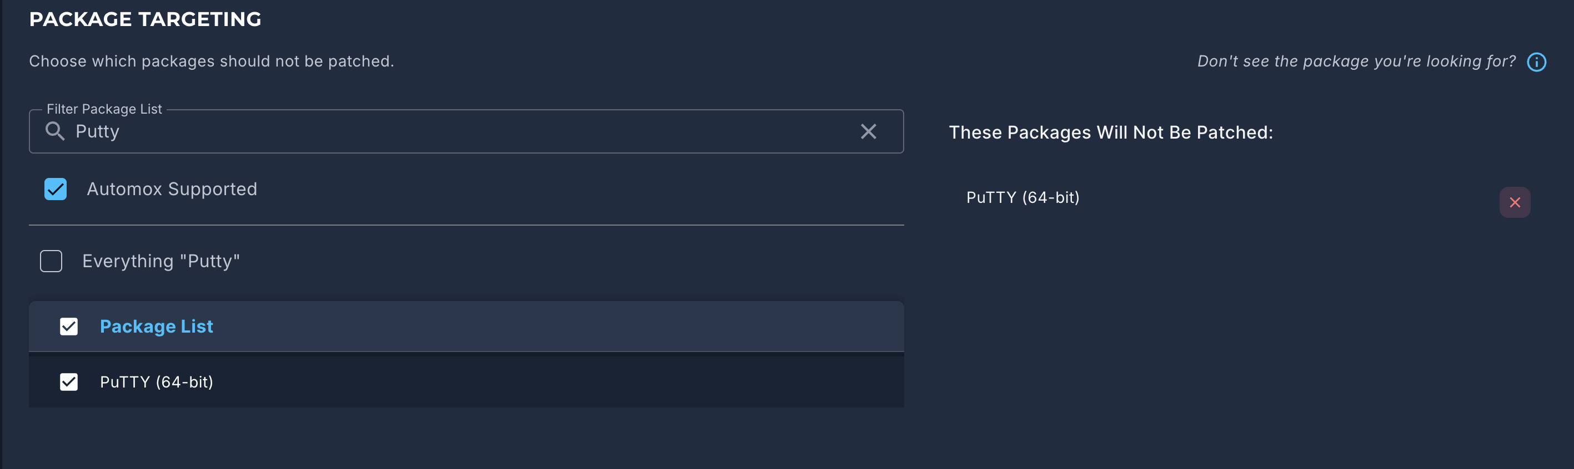Check the Everything "Putty" checkbox
Viewport: 1574px width, 469px height.
tap(51, 261)
